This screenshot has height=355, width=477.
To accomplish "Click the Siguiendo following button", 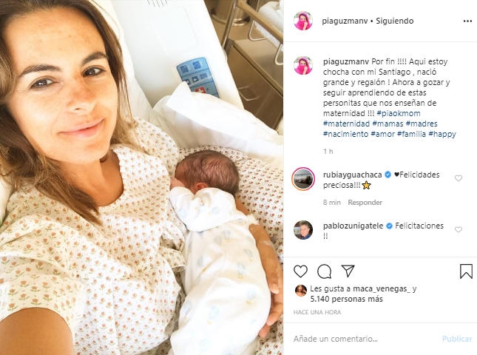I will [395, 21].
